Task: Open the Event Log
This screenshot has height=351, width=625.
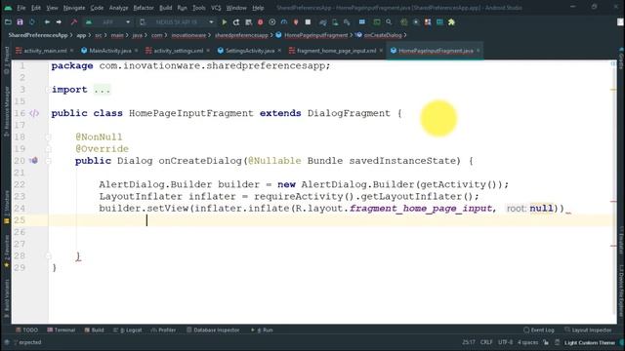Action: tap(539, 330)
